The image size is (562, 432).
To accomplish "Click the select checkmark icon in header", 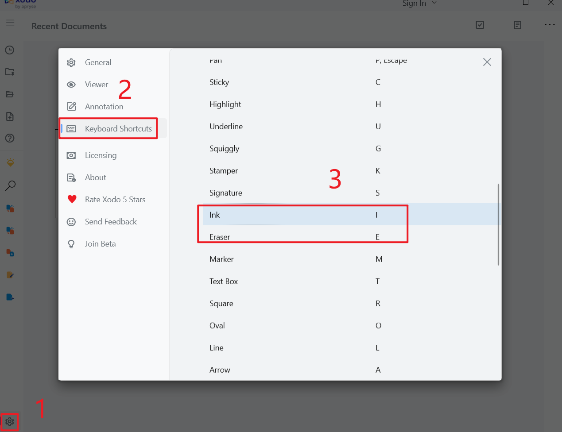I will pyautogui.click(x=480, y=25).
